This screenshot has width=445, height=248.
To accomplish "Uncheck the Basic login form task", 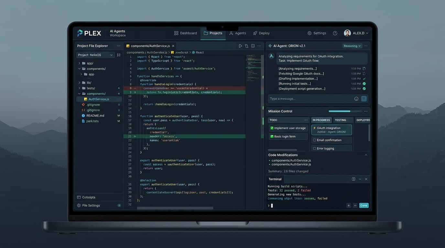I will (x=272, y=137).
